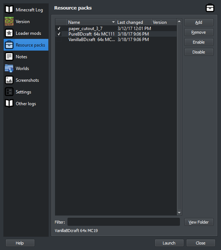
Task: Click the VanillaBDcraft 64x MC19 description text
Action: (x=76, y=231)
